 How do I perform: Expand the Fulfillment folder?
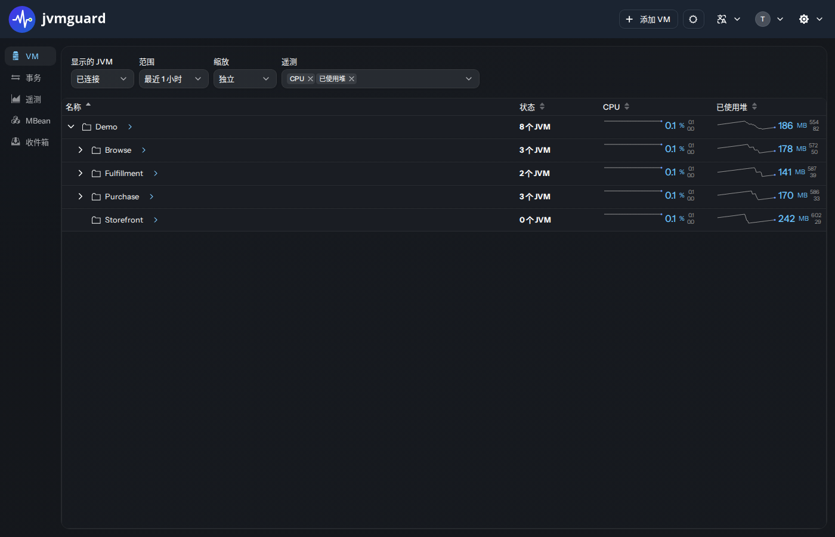click(81, 173)
